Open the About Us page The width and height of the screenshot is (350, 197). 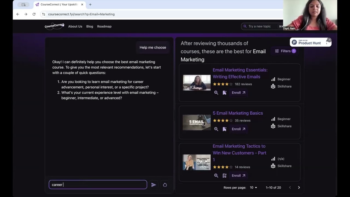point(75,27)
